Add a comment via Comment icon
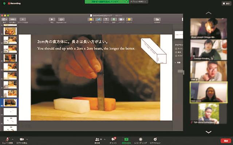Screen dimensions: 233x145 pyautogui.click(x=129, y=19)
